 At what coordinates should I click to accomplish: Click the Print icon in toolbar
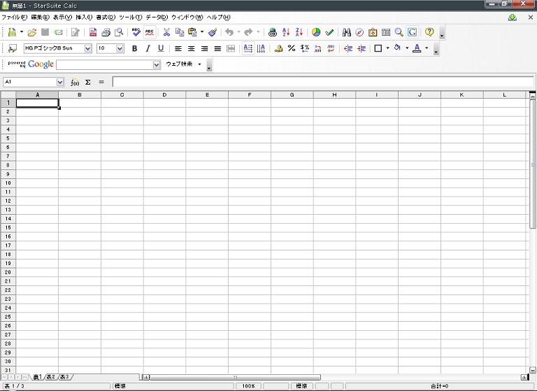(106, 32)
